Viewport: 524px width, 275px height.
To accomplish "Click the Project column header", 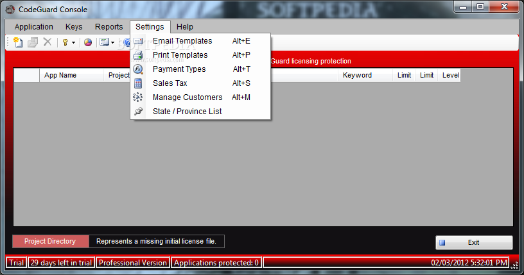I will point(118,75).
